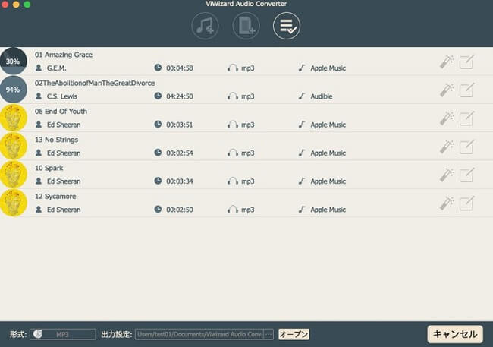Image resolution: width=493 pixels, height=347 pixels.
Task: Click the browse ellipsis button
Action: (268, 334)
